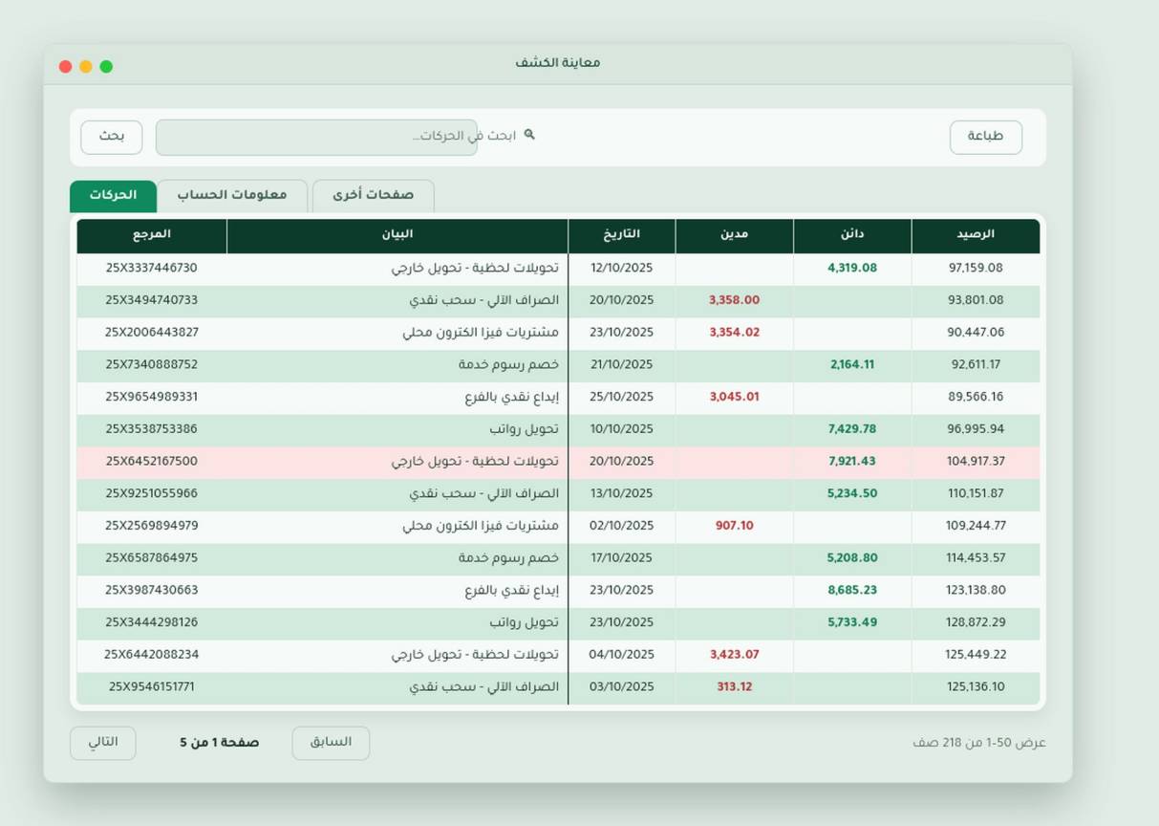
Task: Click the صفحة 1 من 5 page indicator
Action: click(219, 743)
